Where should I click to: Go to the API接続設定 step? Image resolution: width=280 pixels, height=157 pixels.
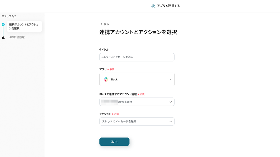(17, 37)
